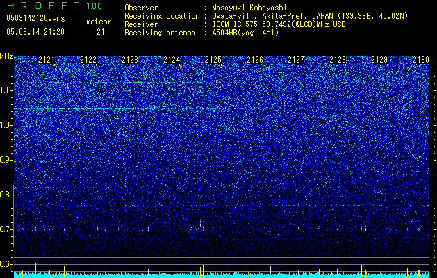Select the file name 0503142120.png
Image resolution: width=437 pixels, height=278 pixels.
pyautogui.click(x=35, y=18)
